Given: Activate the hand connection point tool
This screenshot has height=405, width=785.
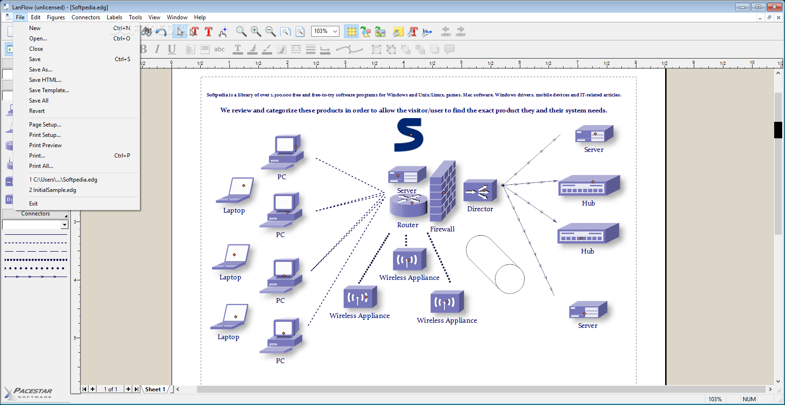Looking at the screenshot, I should [x=223, y=32].
